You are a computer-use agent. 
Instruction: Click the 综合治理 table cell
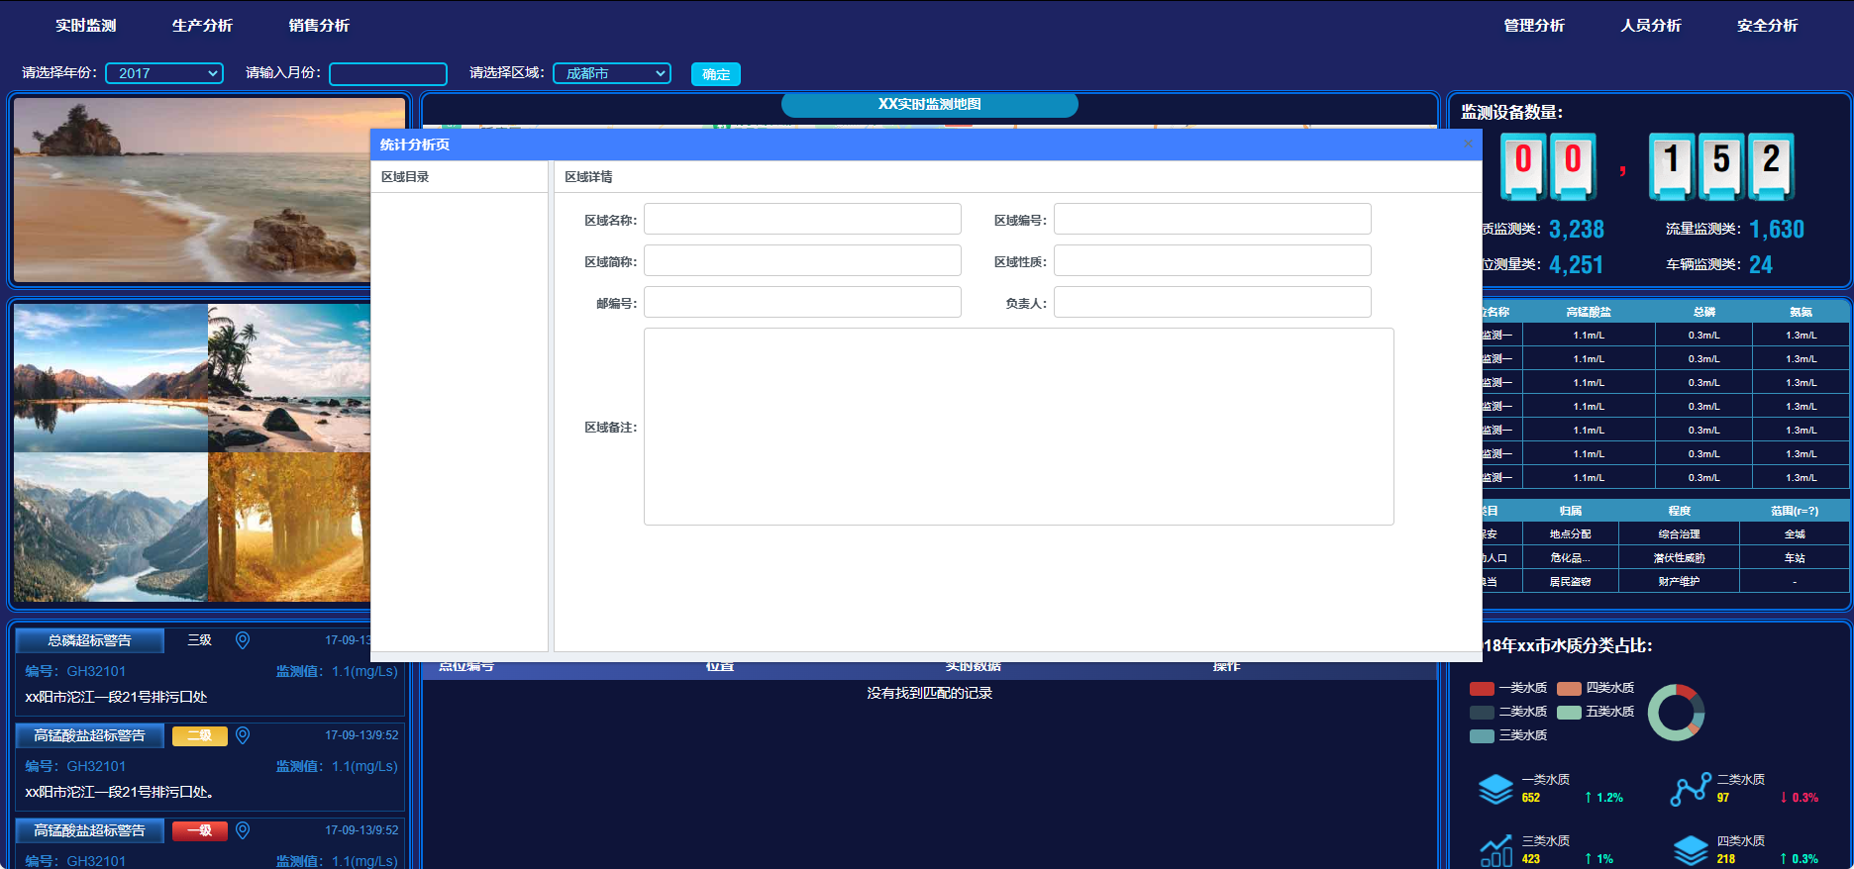point(1679,534)
